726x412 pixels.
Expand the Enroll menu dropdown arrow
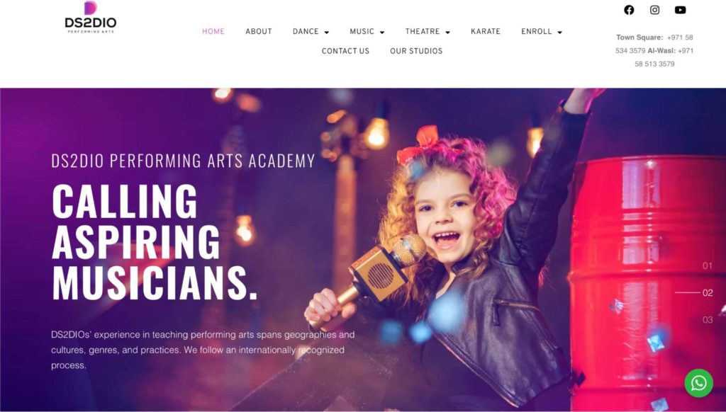point(560,33)
